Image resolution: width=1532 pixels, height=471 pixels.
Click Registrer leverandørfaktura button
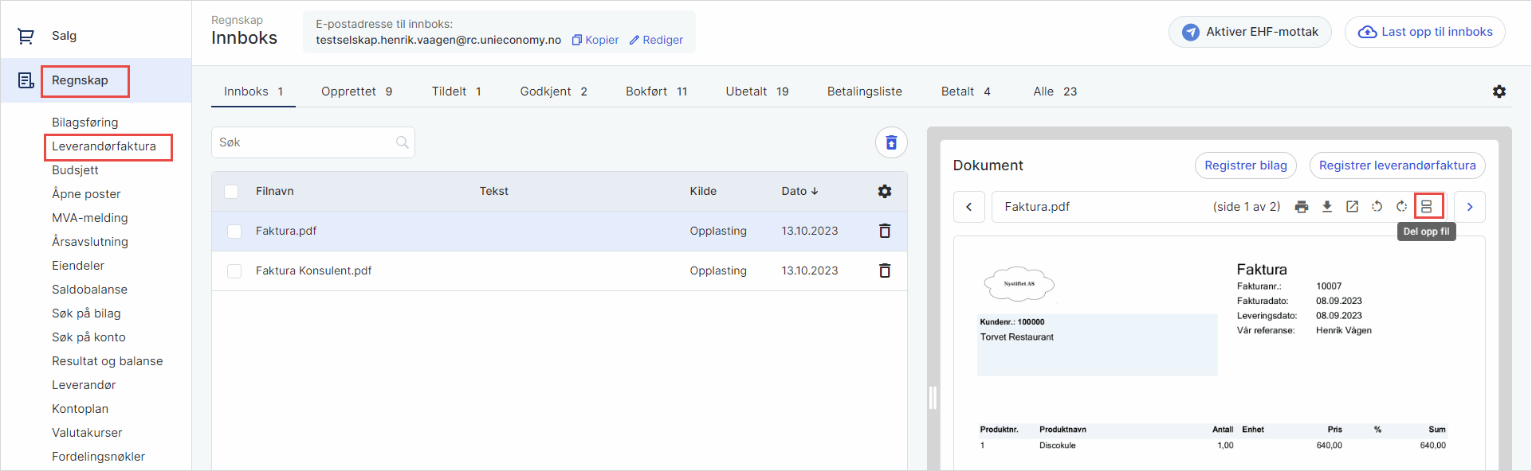(x=1396, y=165)
